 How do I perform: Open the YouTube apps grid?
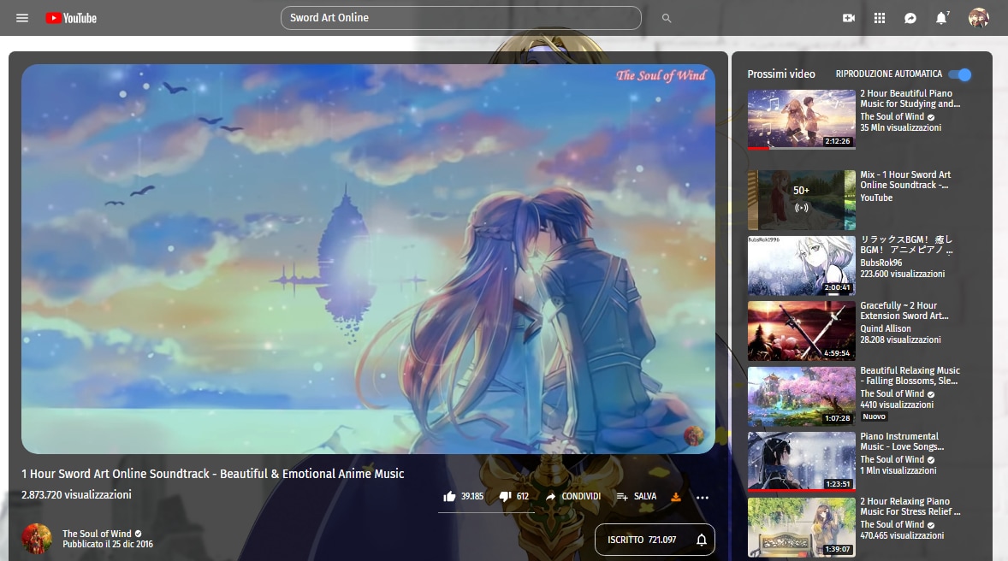click(x=880, y=18)
